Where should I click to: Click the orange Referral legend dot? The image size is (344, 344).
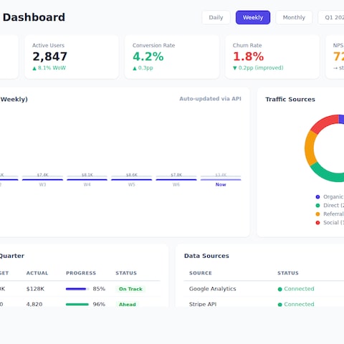click(x=317, y=214)
